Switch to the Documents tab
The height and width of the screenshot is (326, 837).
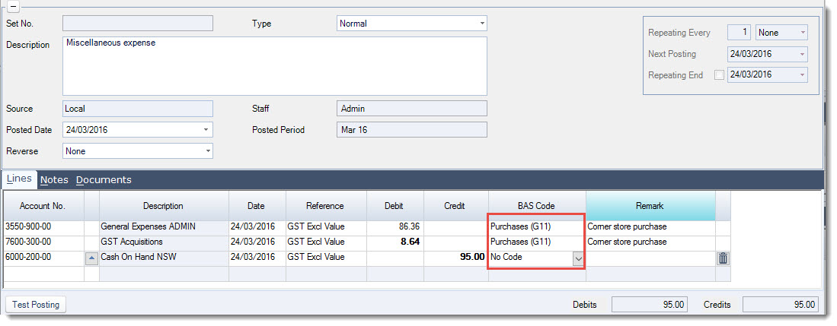click(104, 180)
